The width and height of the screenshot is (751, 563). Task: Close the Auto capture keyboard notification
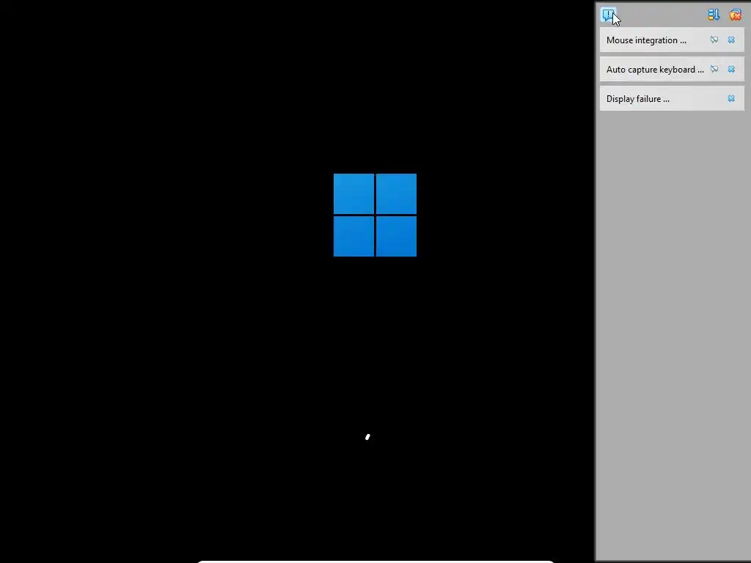coord(731,69)
